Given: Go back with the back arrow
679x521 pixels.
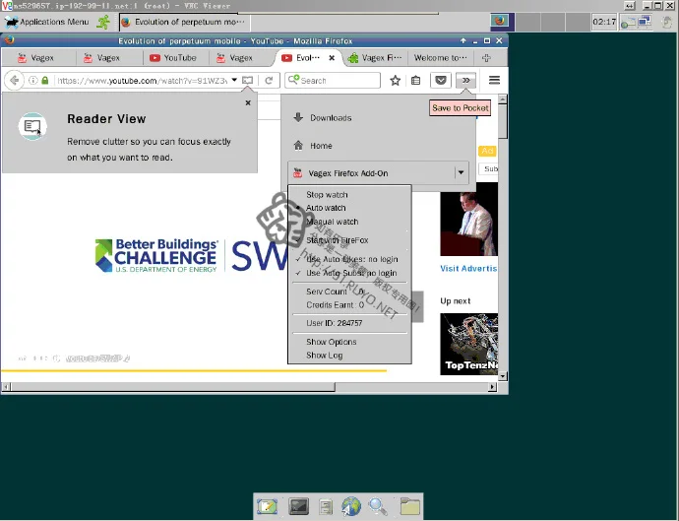Looking at the screenshot, I should [15, 80].
